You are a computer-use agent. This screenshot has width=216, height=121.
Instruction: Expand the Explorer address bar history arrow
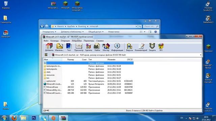[136, 26]
